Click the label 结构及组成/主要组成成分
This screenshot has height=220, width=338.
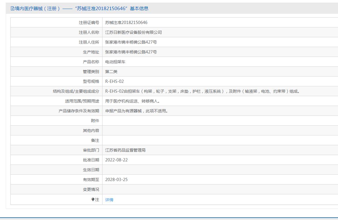coord(76,91)
